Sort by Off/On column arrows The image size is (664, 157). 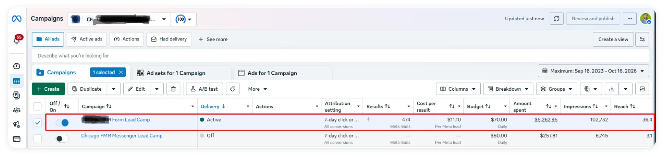click(67, 106)
